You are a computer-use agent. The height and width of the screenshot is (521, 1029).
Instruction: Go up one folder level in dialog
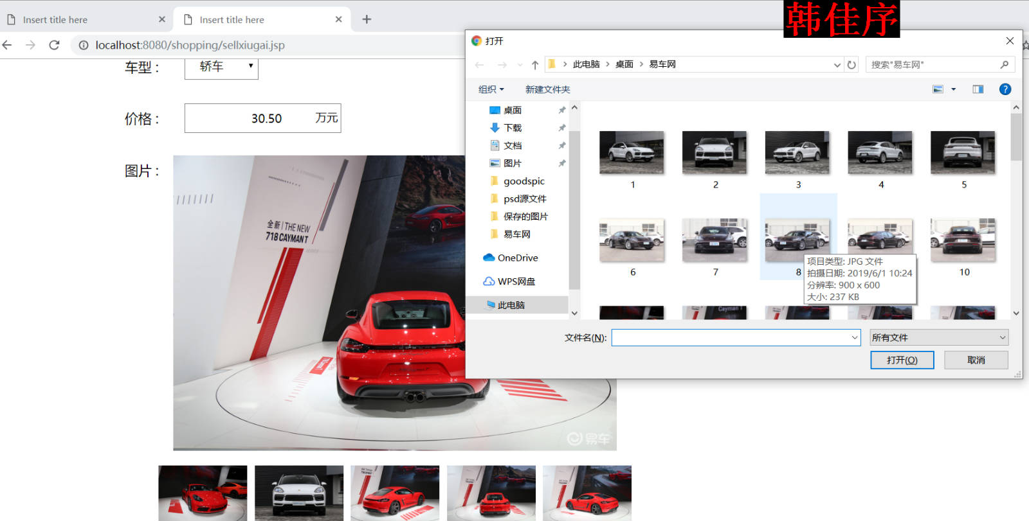pos(535,65)
